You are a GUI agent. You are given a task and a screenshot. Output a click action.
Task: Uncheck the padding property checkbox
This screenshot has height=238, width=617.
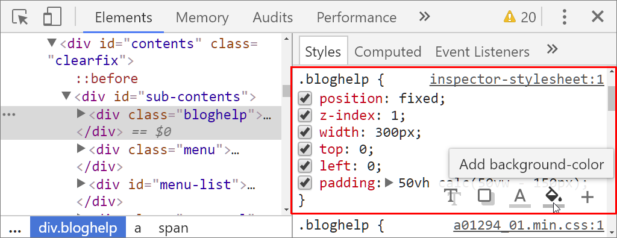coord(305,183)
